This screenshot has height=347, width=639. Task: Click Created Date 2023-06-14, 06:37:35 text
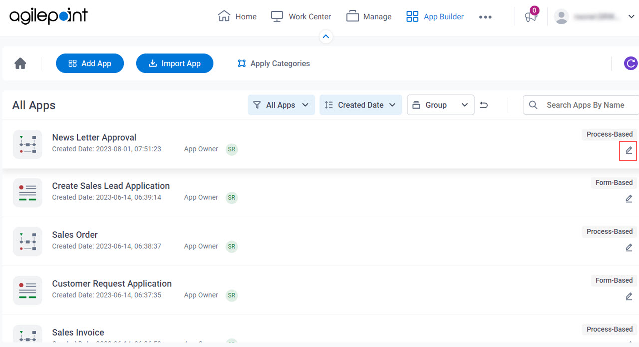point(107,295)
